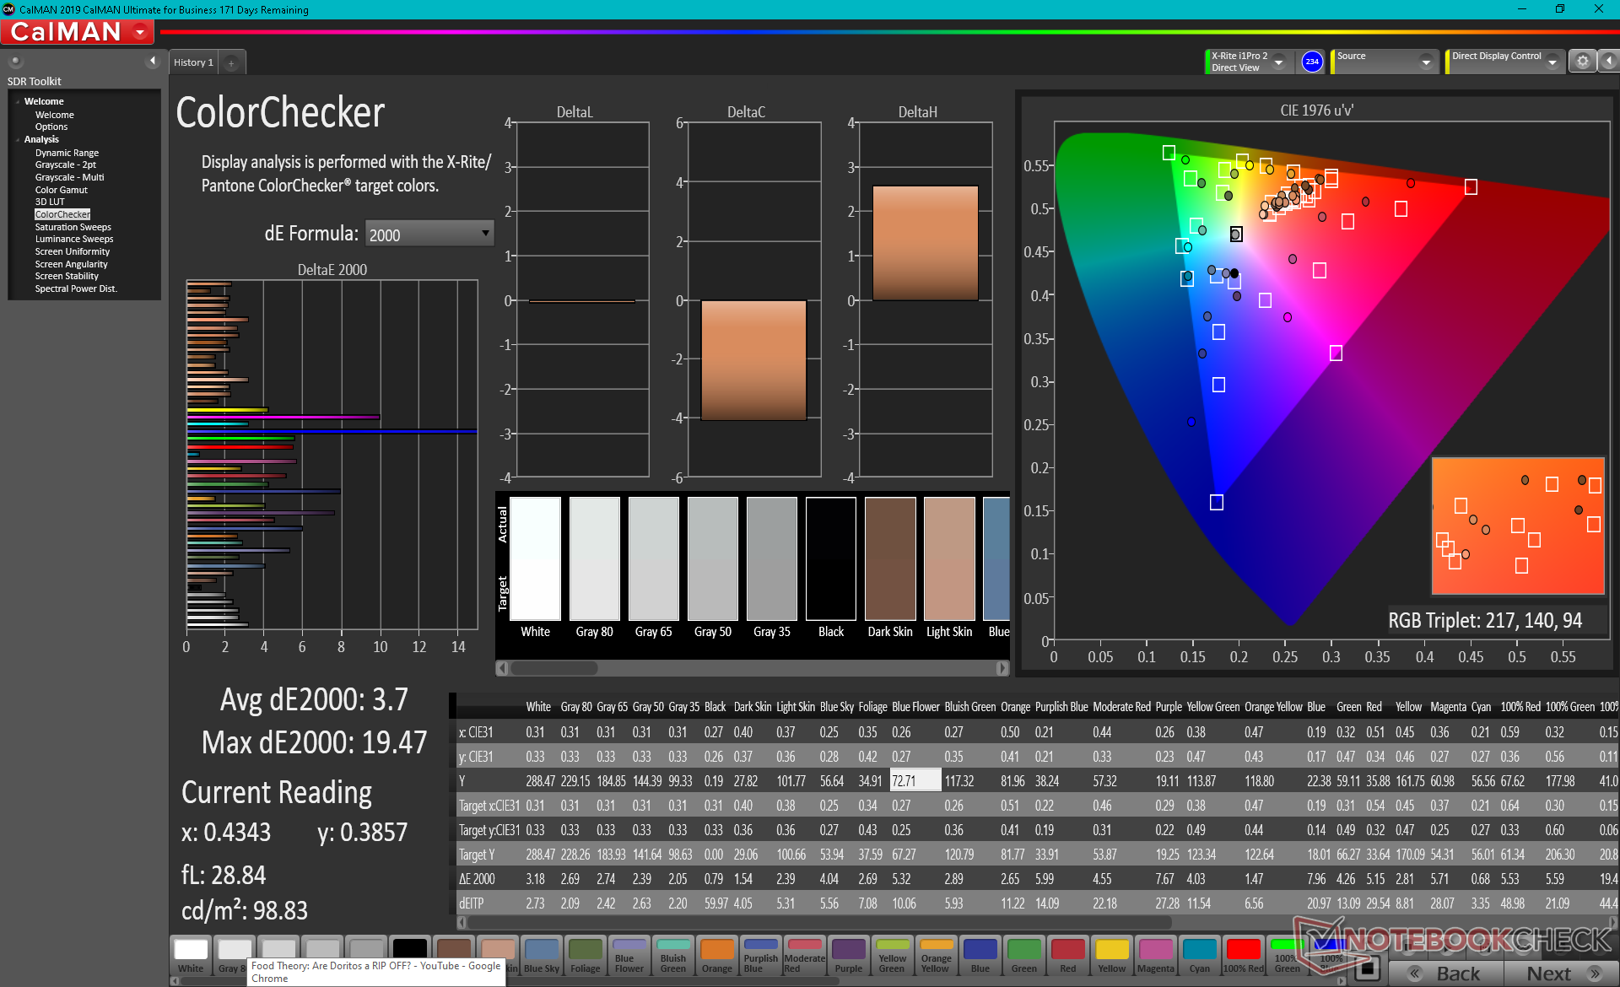
Task: Open the settings gear icon
Action: [1582, 62]
